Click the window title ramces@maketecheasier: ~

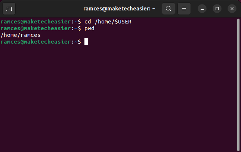119,9
